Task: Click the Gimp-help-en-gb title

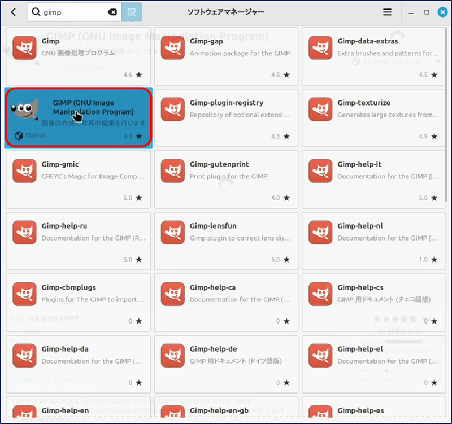Action: coord(219,410)
